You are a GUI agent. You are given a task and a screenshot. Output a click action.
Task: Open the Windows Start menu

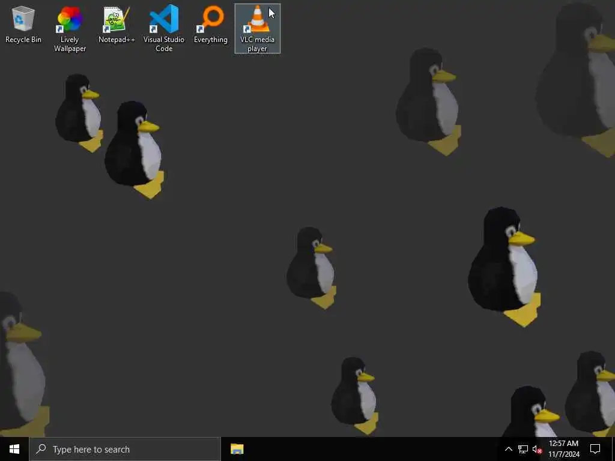14,449
